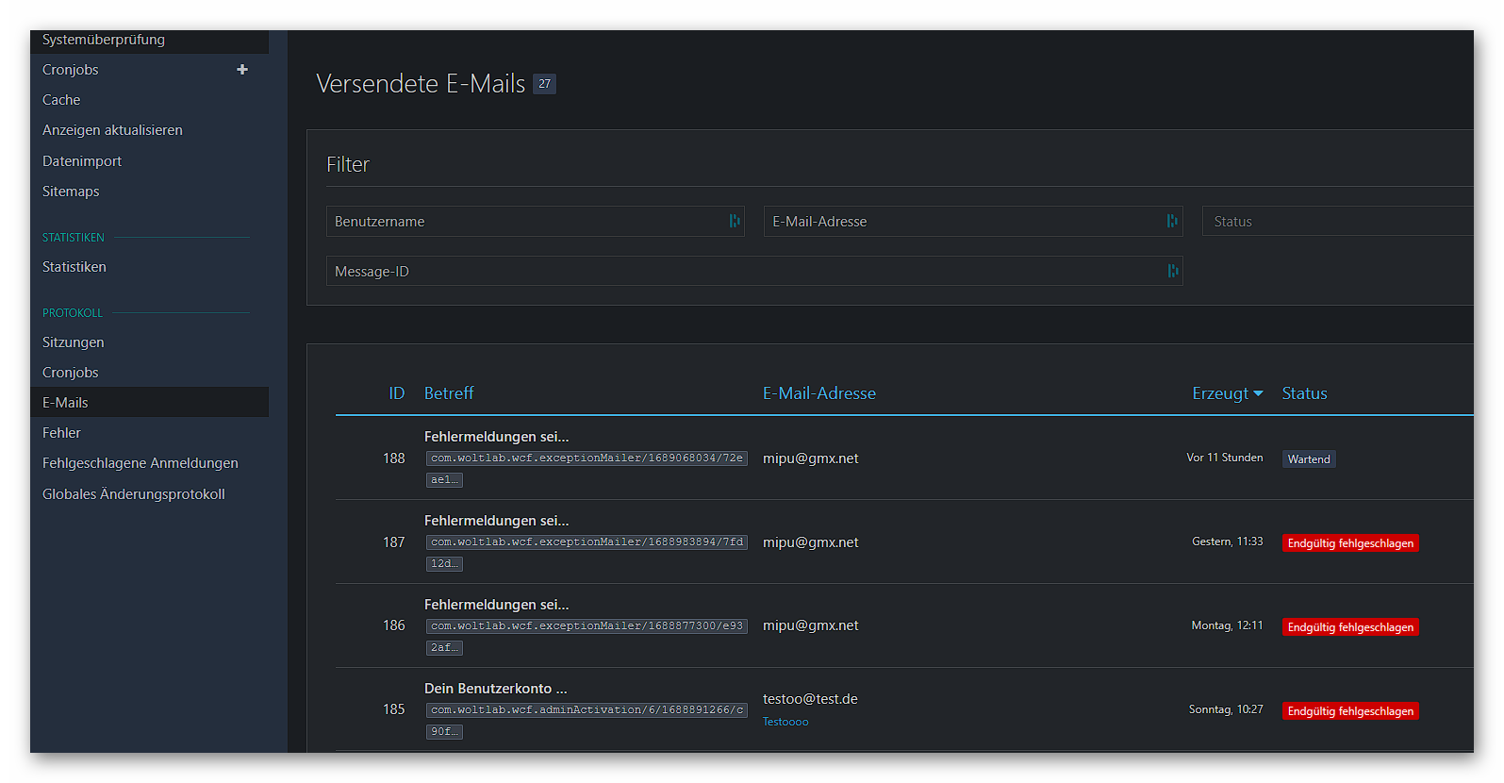Select Statistiken in the sidebar

coord(74,267)
